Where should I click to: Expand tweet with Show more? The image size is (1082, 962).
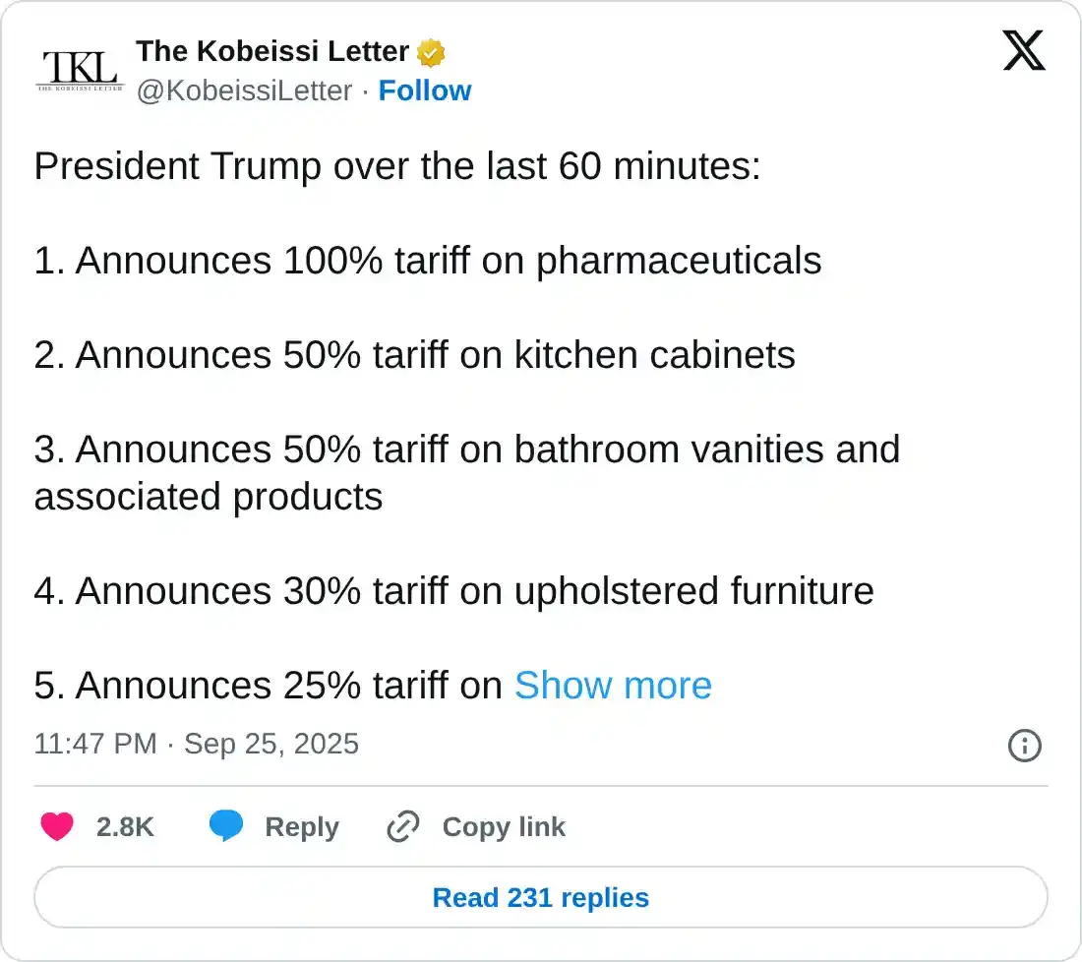point(613,685)
